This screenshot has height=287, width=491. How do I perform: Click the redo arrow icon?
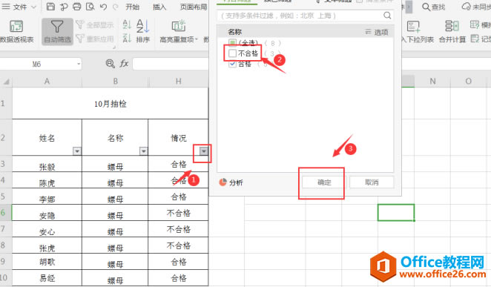tap(115, 7)
